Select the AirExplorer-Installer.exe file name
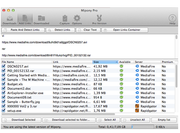180x133 pixels. [x=25, y=93]
